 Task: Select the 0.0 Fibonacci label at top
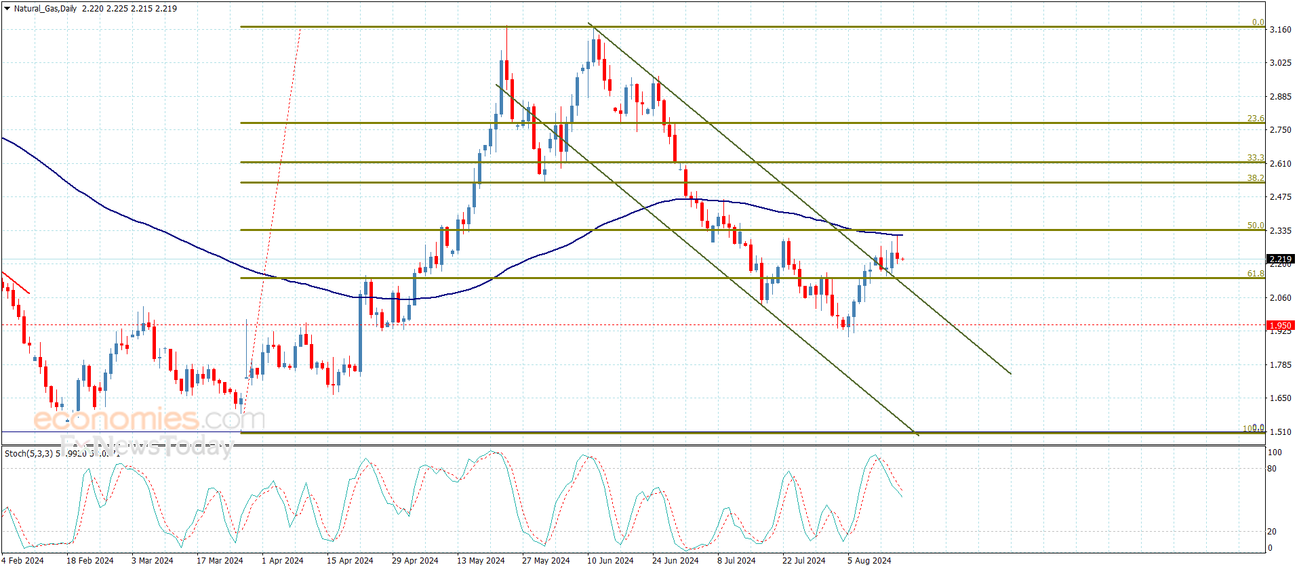[x=1258, y=22]
